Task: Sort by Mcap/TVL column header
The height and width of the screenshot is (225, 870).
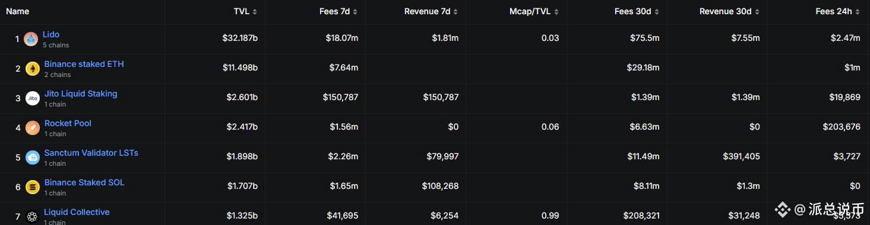Action: pos(534,12)
